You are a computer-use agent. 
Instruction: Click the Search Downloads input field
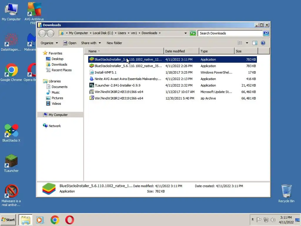230,33
